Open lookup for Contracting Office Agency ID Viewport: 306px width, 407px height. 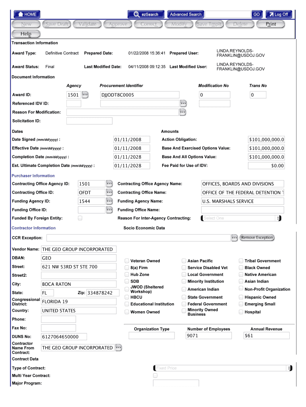(110, 184)
